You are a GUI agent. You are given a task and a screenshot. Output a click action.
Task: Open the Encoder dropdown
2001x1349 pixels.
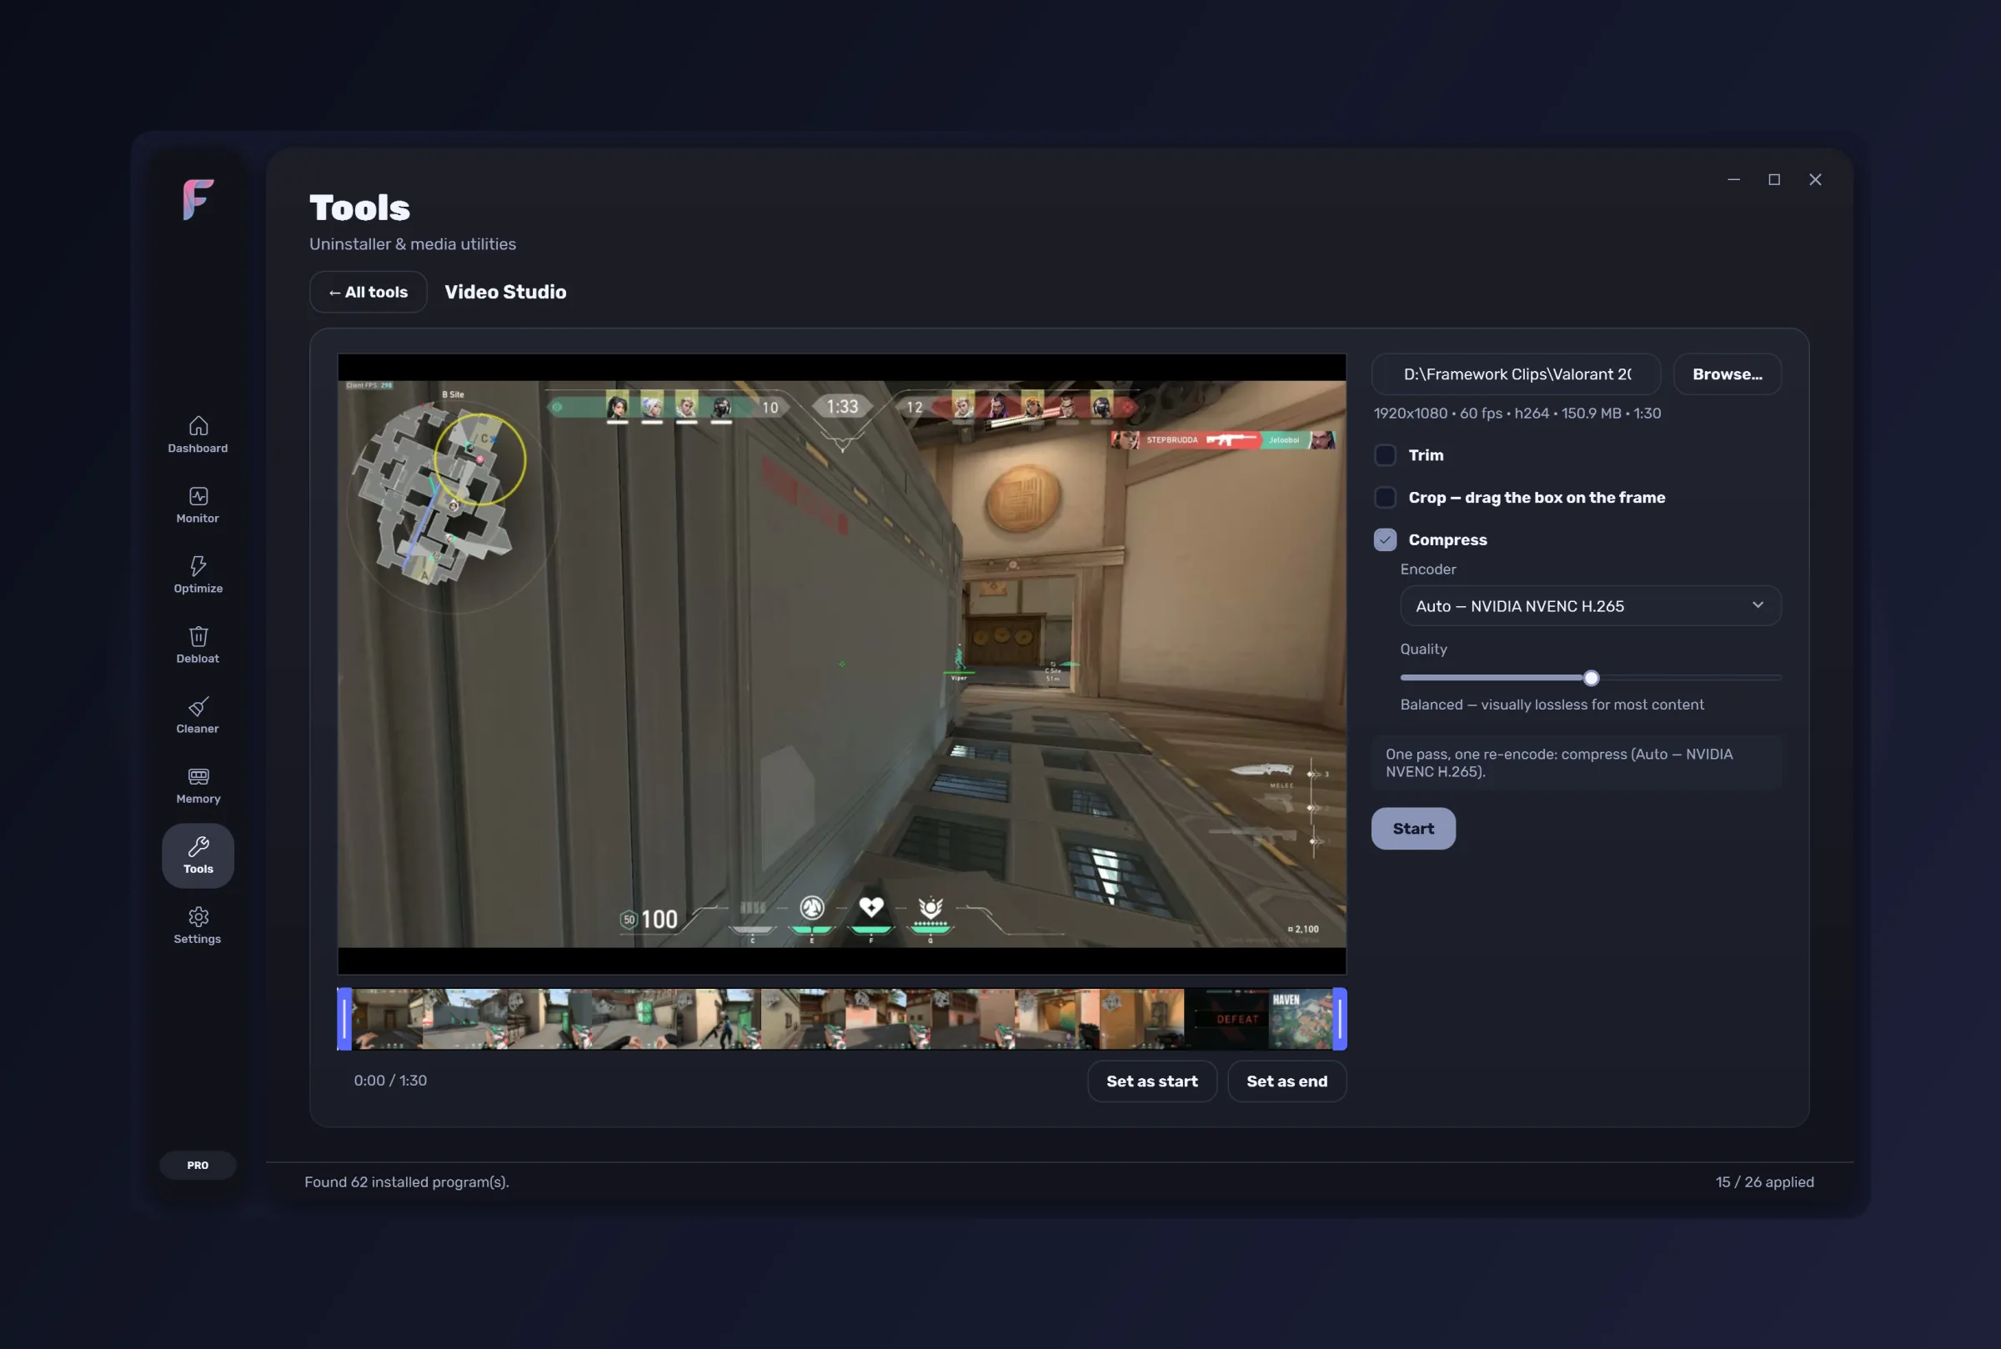(x=1590, y=605)
